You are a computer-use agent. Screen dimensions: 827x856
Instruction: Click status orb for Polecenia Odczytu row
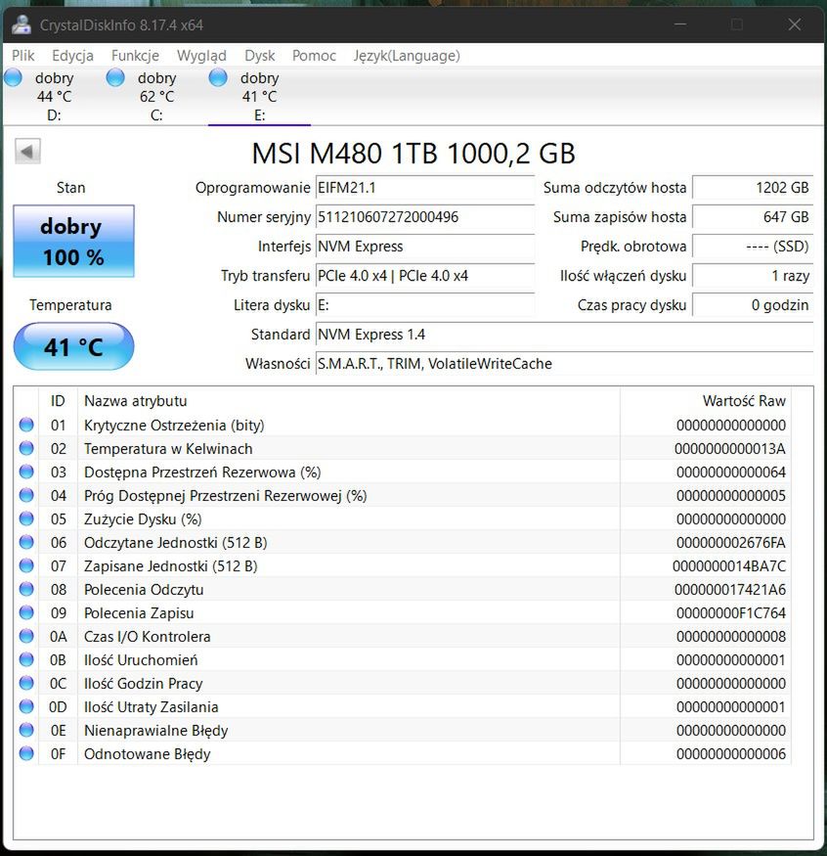[x=26, y=589]
